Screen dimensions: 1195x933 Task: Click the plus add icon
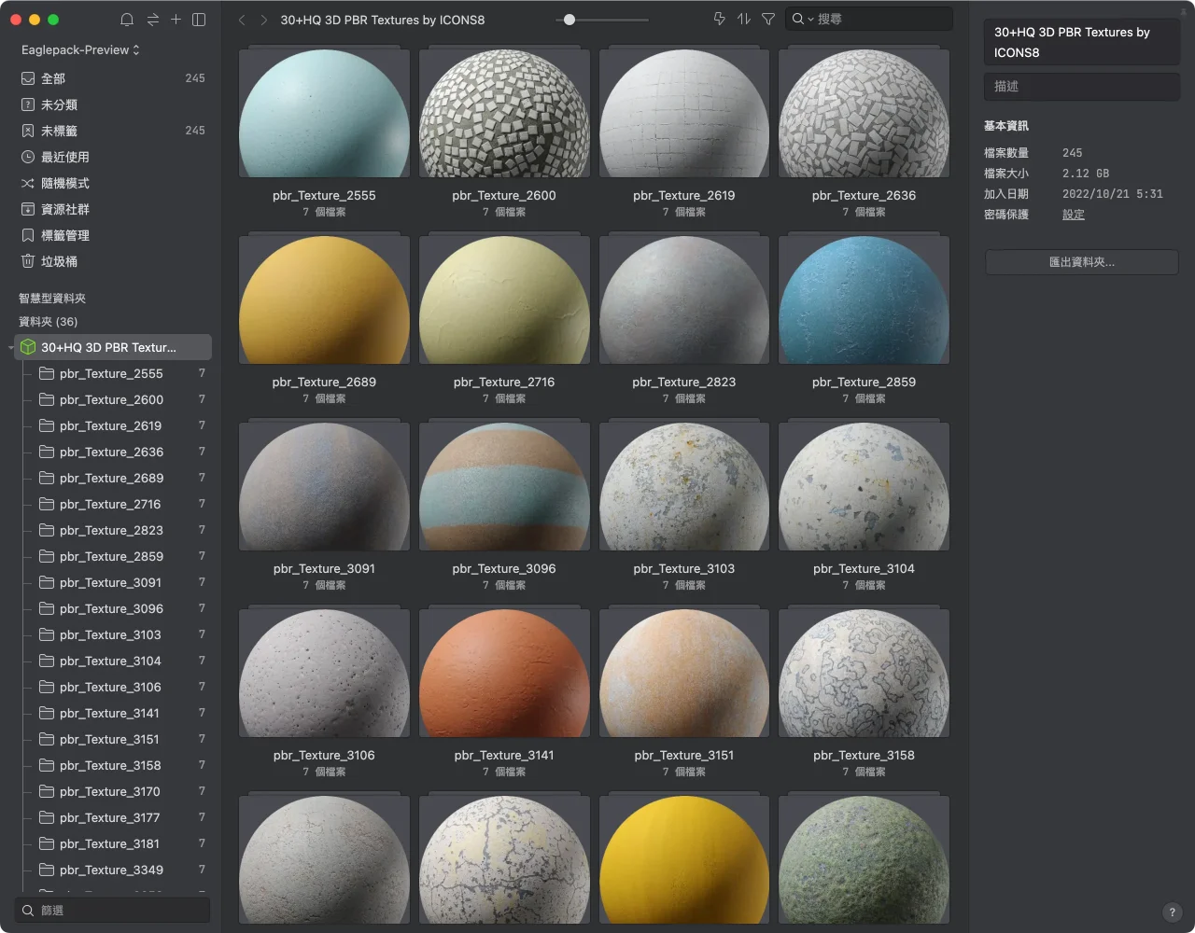pos(176,20)
